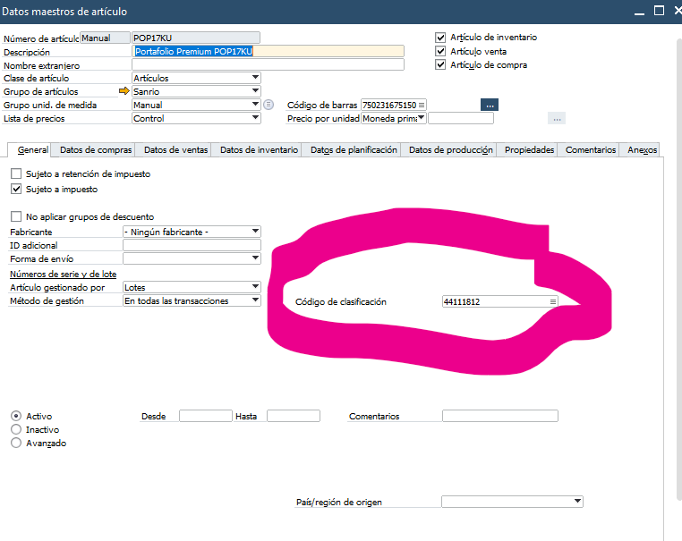This screenshot has height=541, width=682.
Task: Maximize the Datos maestros de artículo window
Action: pyautogui.click(x=659, y=11)
